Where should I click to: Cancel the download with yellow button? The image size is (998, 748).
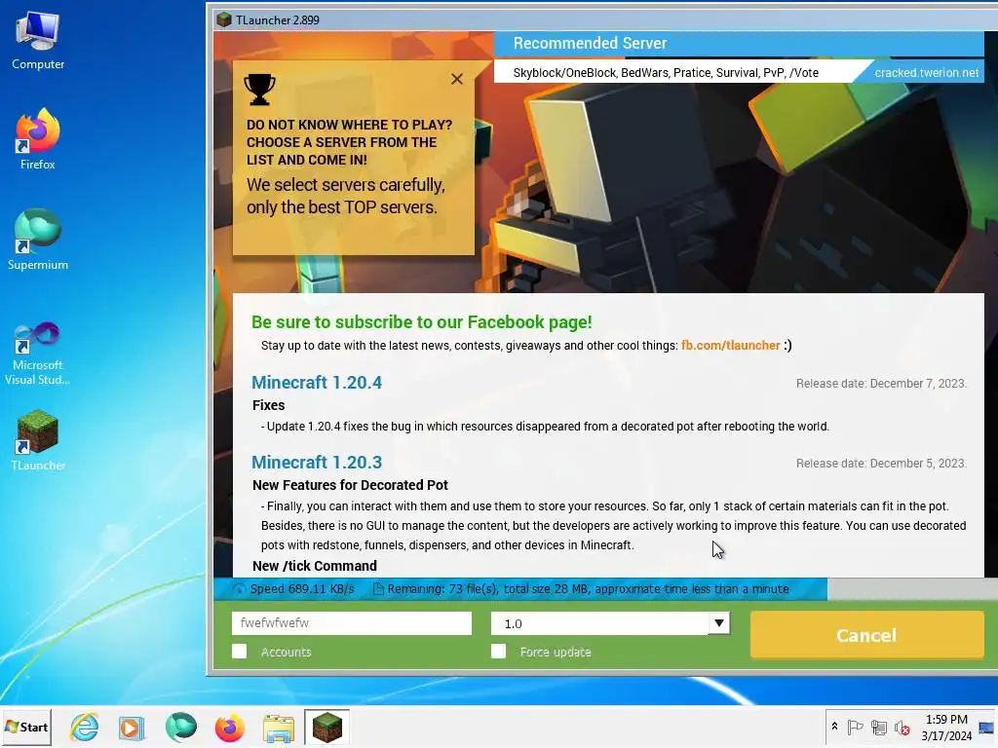(x=866, y=635)
